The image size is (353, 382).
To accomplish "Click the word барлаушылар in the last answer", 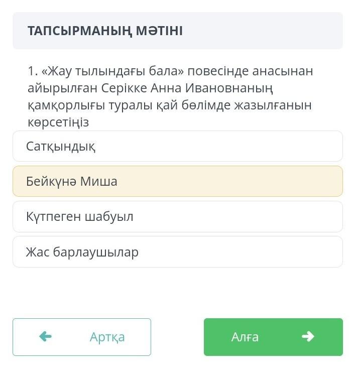I will [x=96, y=252].
